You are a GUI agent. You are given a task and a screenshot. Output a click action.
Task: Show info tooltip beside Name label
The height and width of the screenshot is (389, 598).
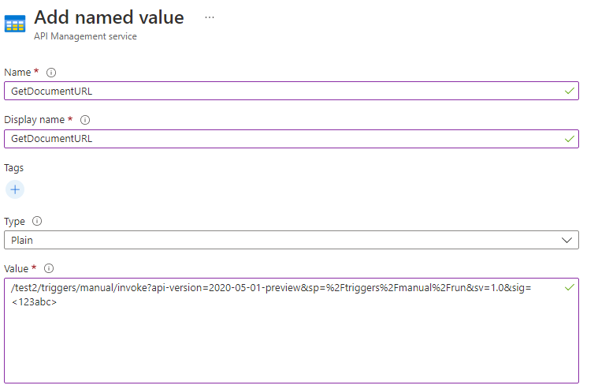[x=51, y=73]
